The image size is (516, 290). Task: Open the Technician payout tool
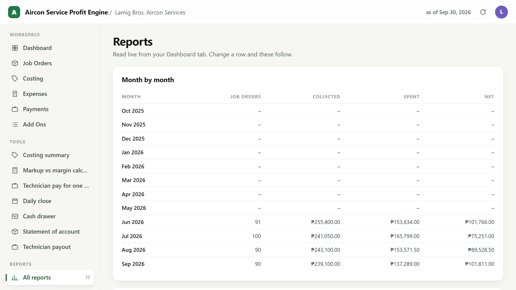pos(50,247)
